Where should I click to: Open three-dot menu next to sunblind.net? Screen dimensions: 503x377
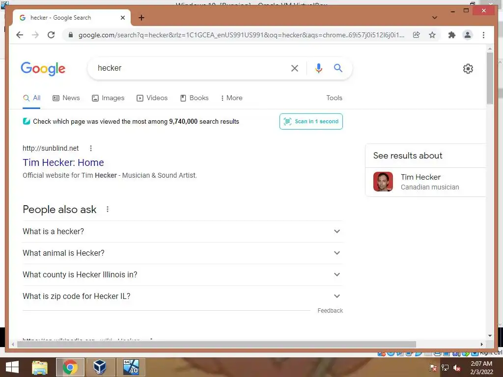tap(91, 148)
